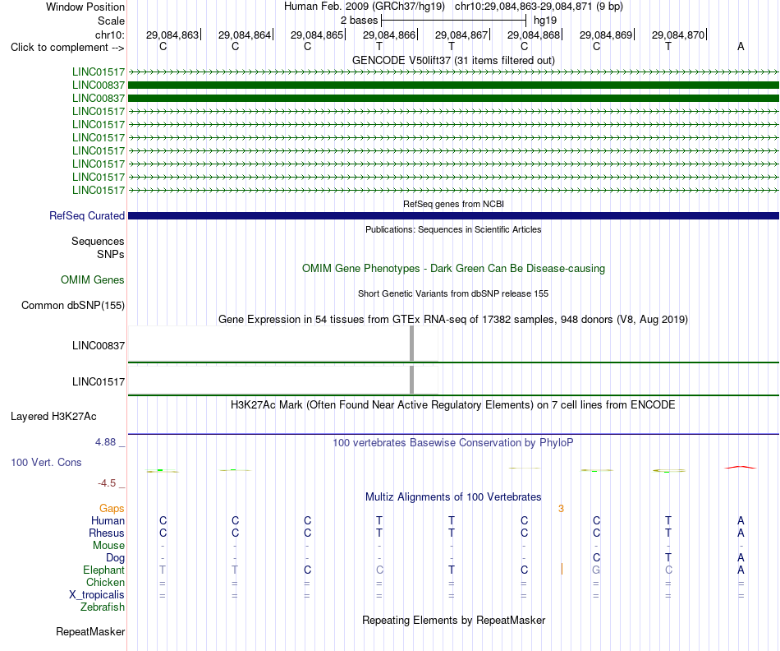Open 'Repeating Elements by RepeatMasker' track title
The image size is (780, 651).
tap(453, 621)
